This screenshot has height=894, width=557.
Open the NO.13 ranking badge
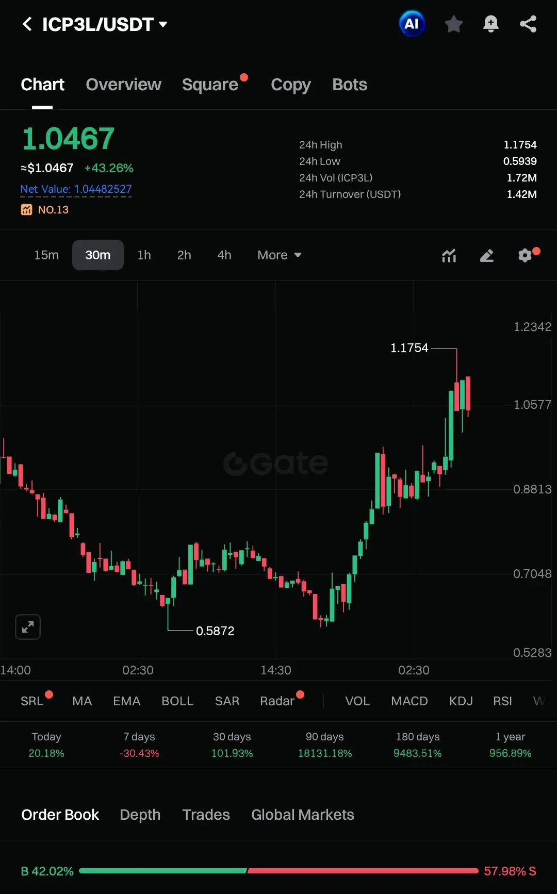coord(45,210)
